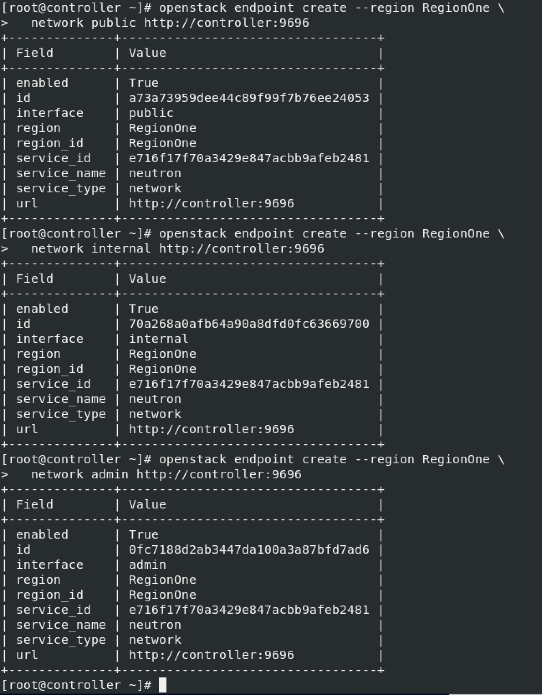Click the service_name 'neutron' in the second table
The width and height of the screenshot is (542, 695).
coord(155,399)
